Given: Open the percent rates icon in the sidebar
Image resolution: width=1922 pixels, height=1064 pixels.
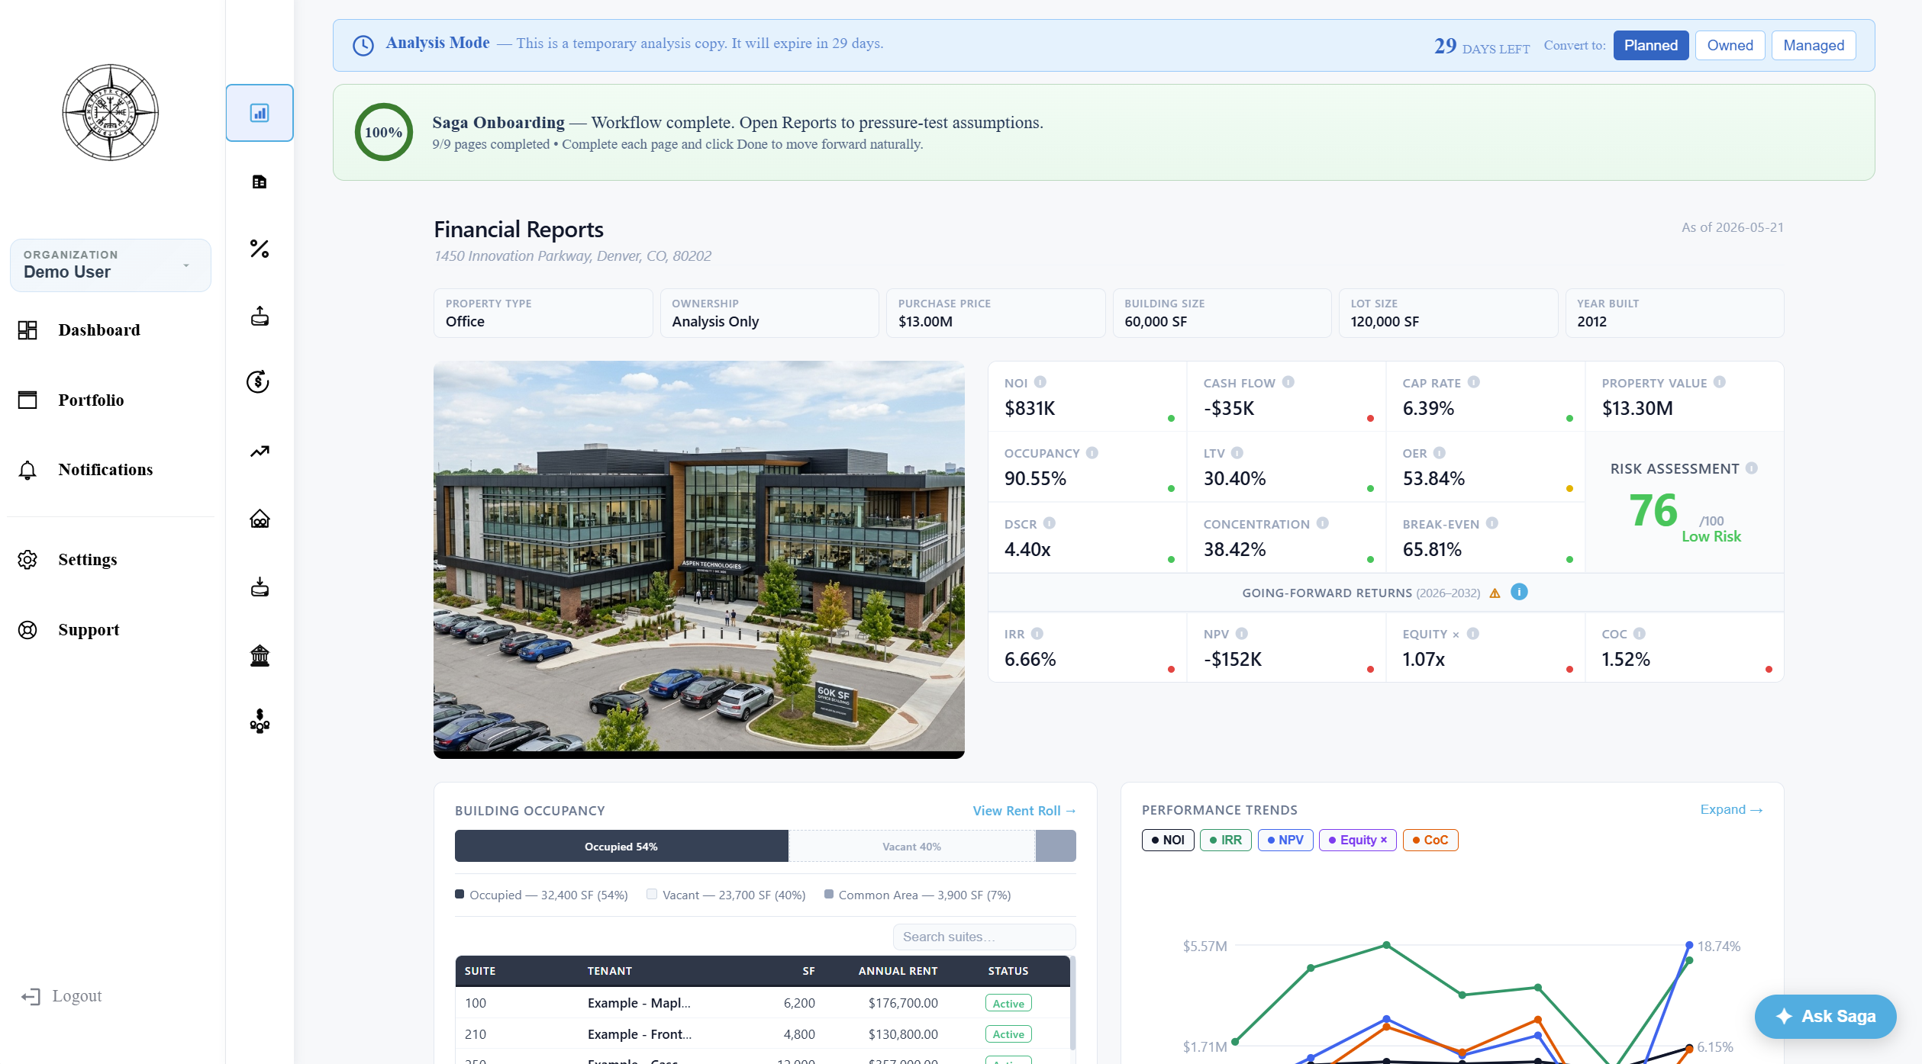Looking at the screenshot, I should point(260,249).
